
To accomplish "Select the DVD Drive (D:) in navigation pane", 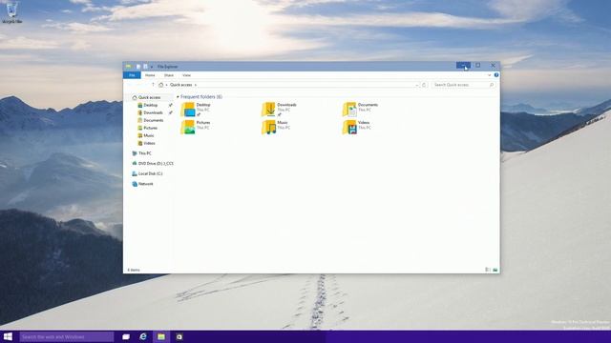I will [x=153, y=164].
